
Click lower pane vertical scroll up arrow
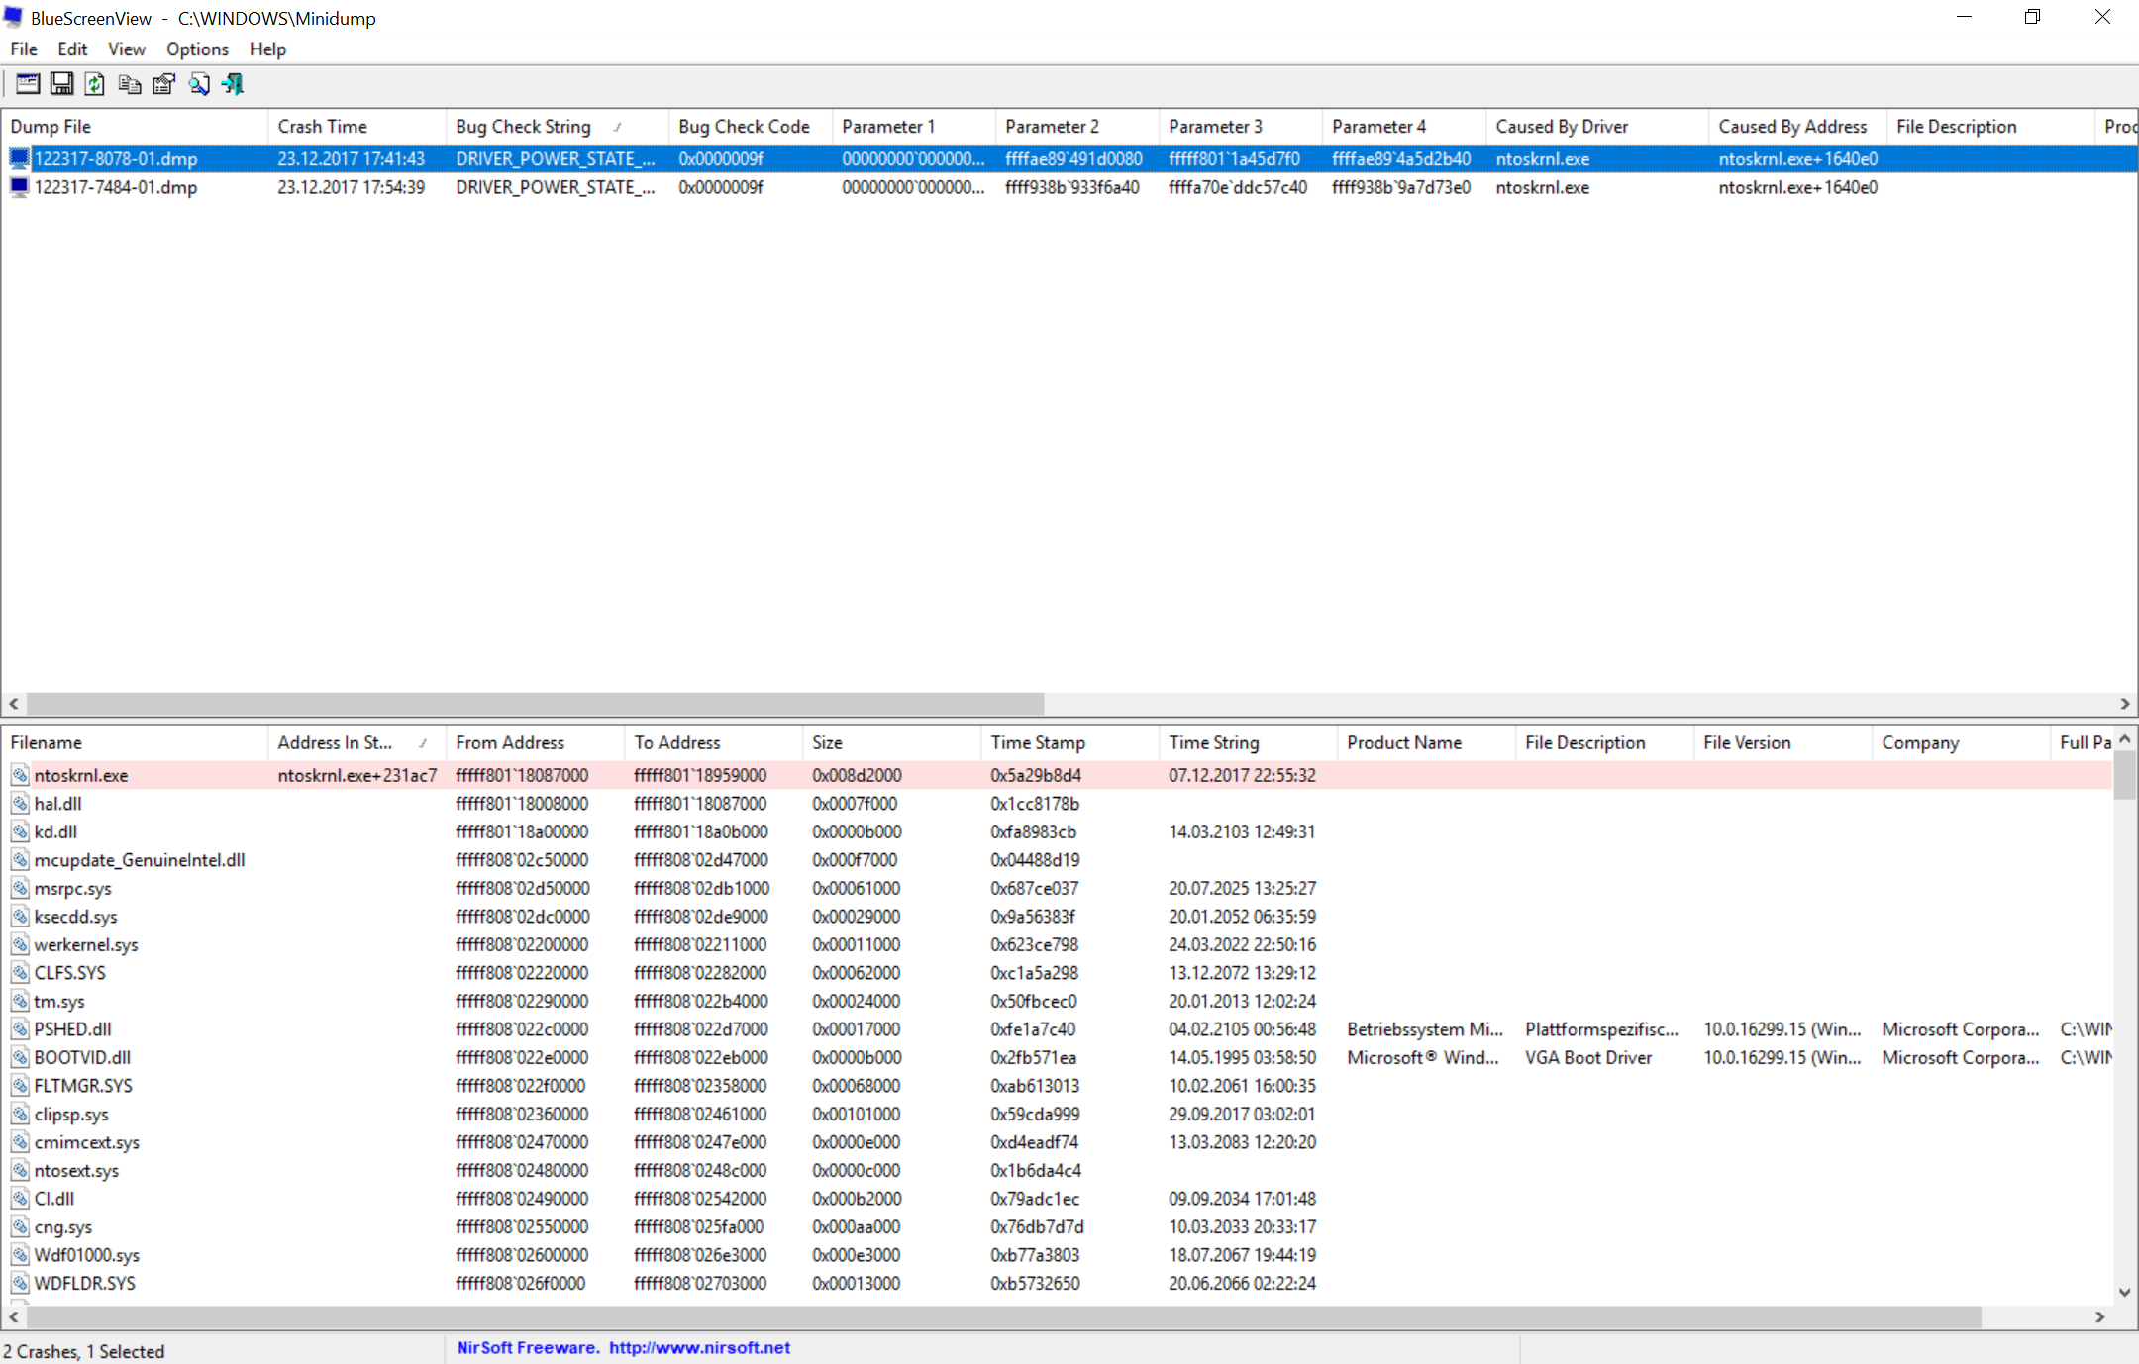tap(2124, 739)
